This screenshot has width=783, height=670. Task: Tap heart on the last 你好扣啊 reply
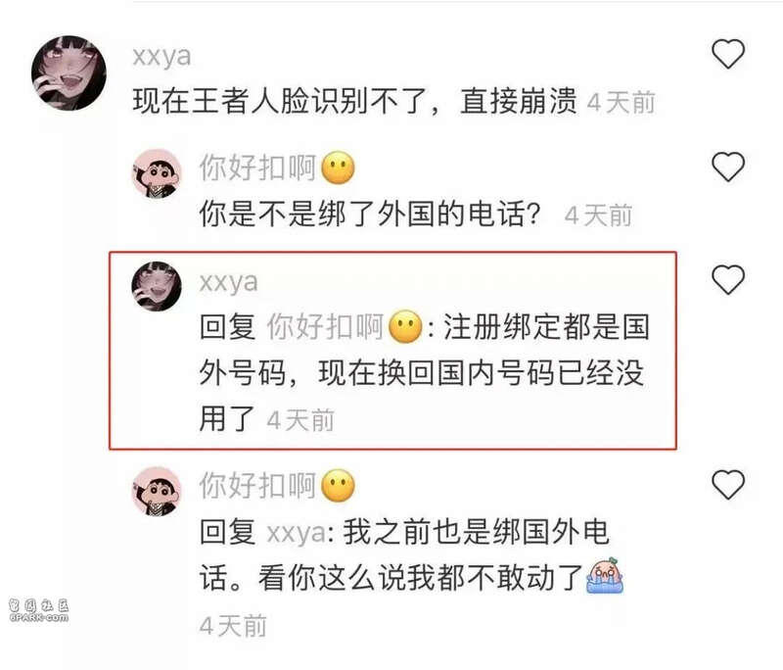(x=727, y=484)
